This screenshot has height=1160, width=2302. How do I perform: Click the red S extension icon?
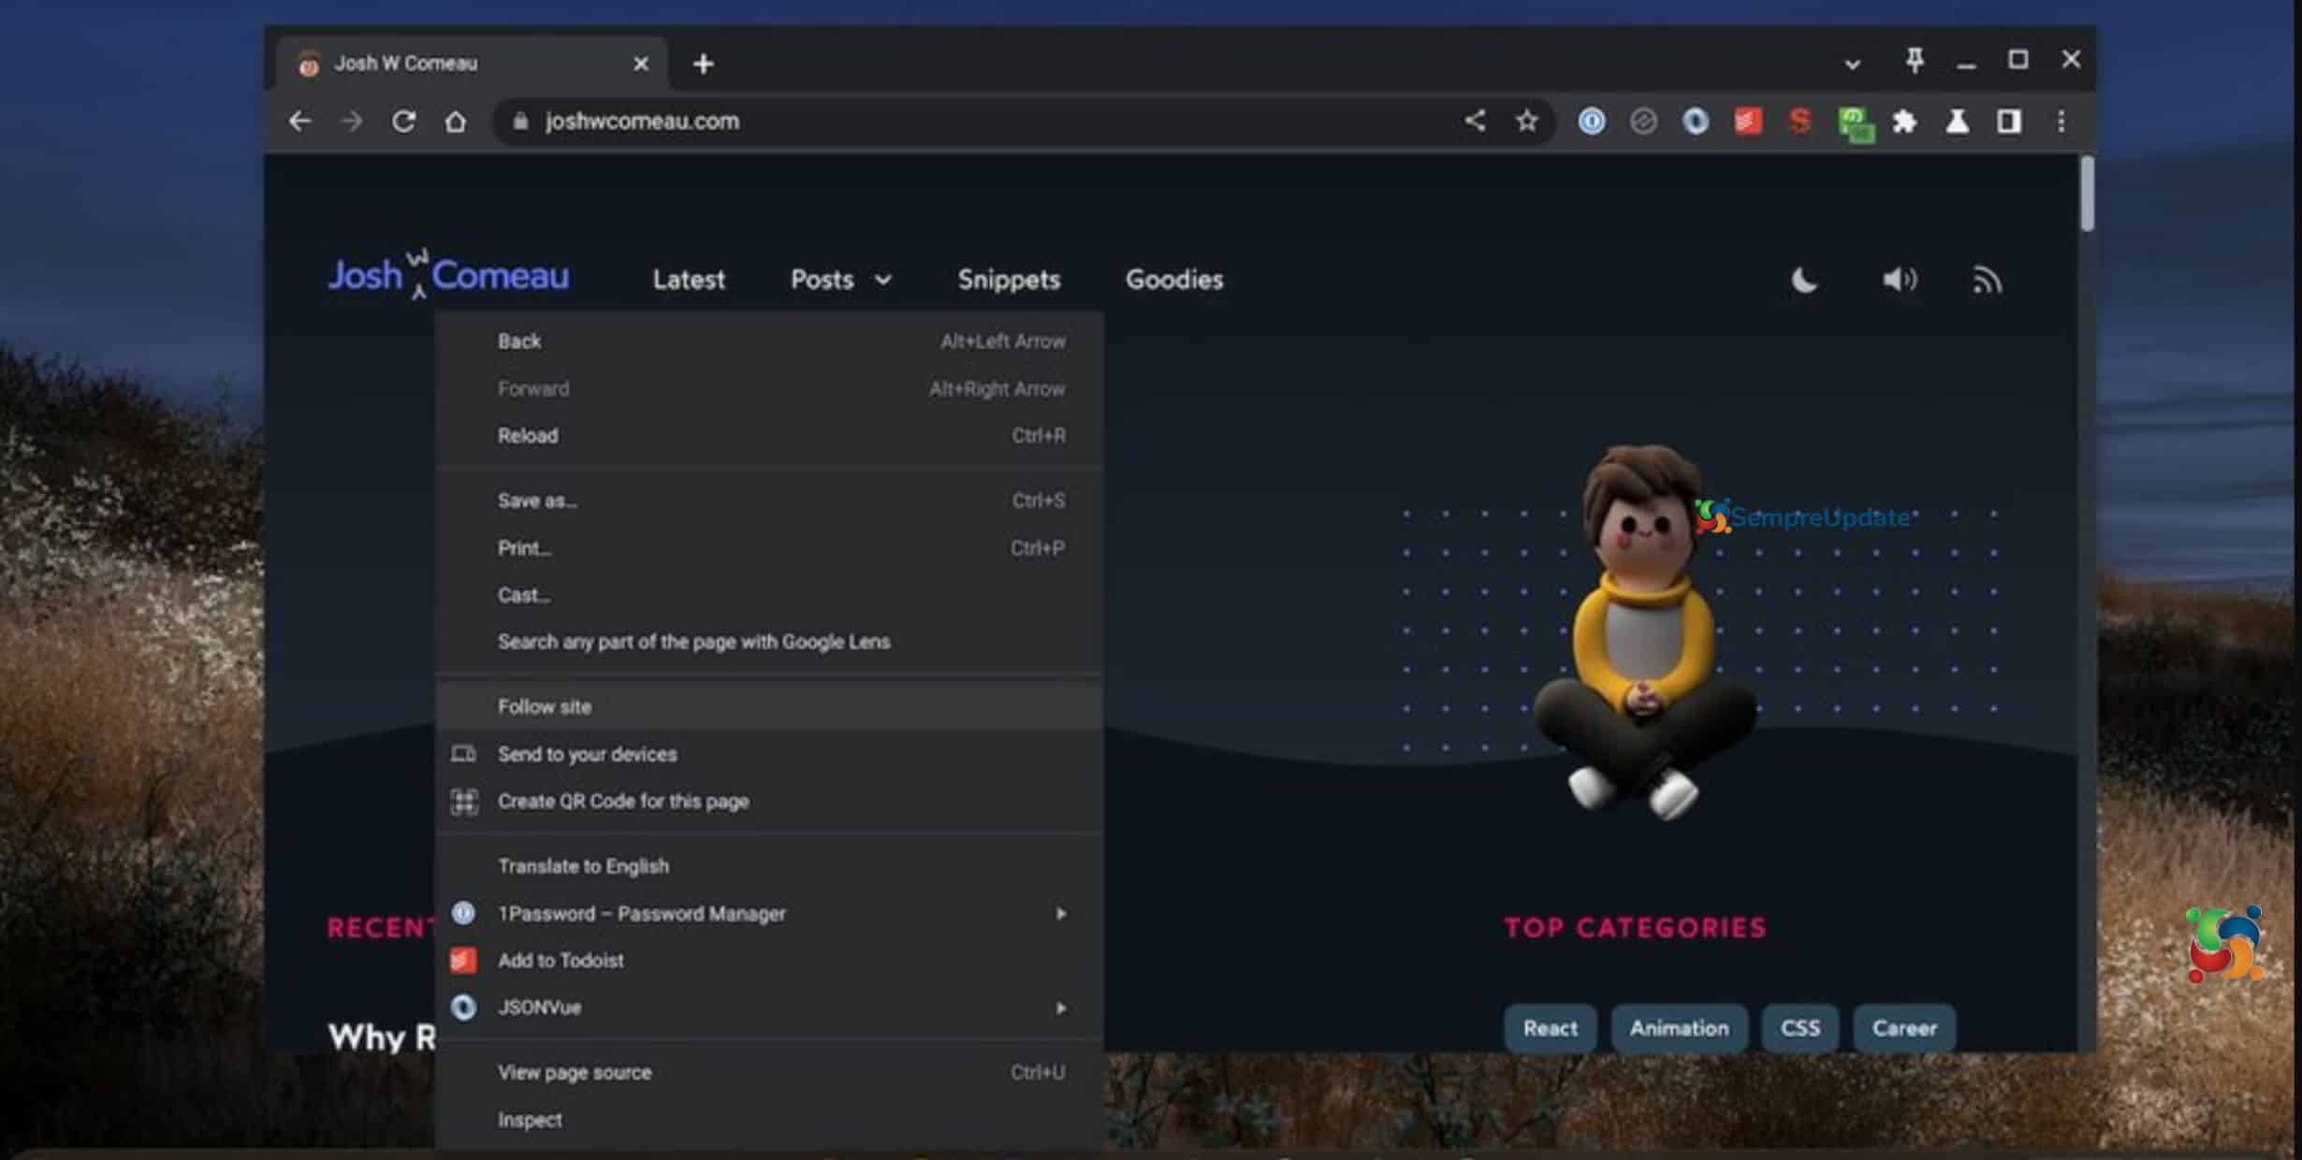[1799, 122]
